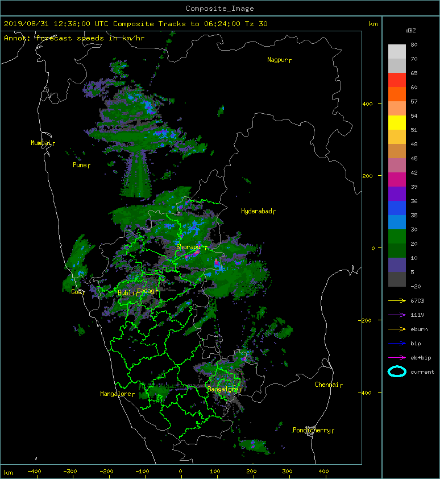
Task: Click the -400 tick on the bottom axis
Action: pos(34,472)
